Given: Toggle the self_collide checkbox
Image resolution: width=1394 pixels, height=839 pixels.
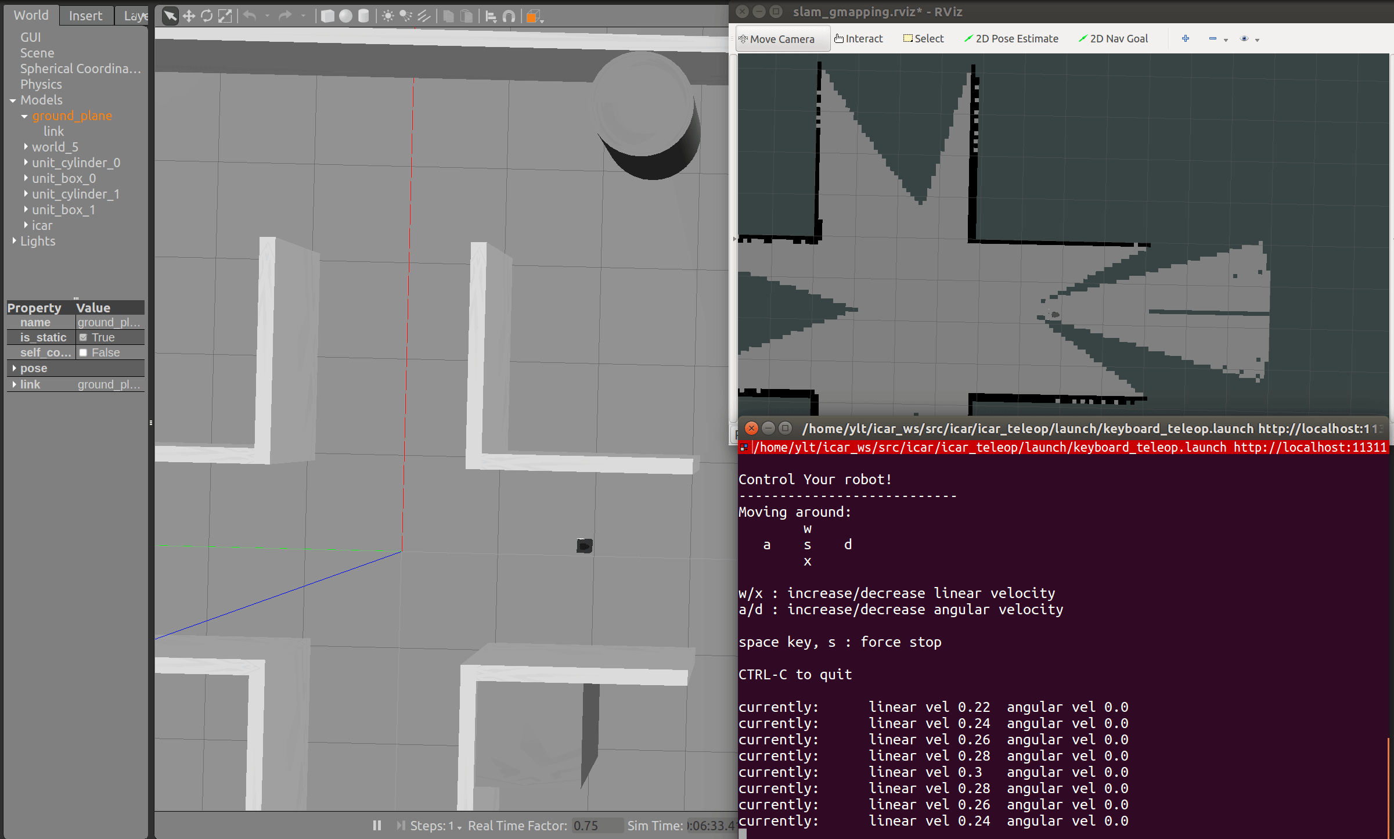Looking at the screenshot, I should pos(83,352).
